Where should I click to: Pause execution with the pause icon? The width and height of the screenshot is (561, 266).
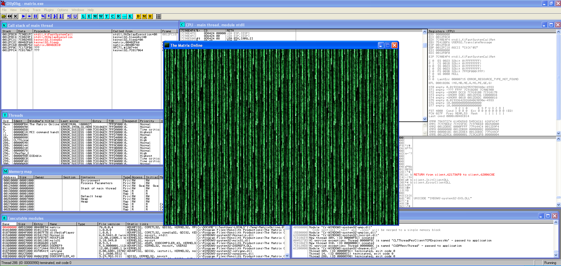coord(35,16)
